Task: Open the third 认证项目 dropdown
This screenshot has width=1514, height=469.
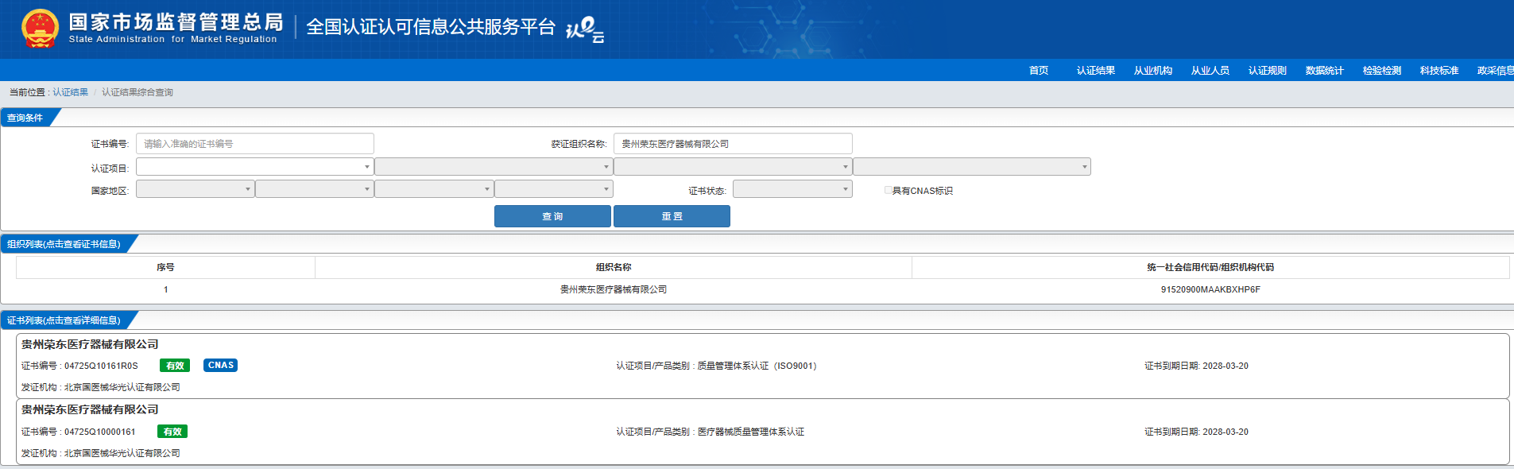Action: point(733,167)
